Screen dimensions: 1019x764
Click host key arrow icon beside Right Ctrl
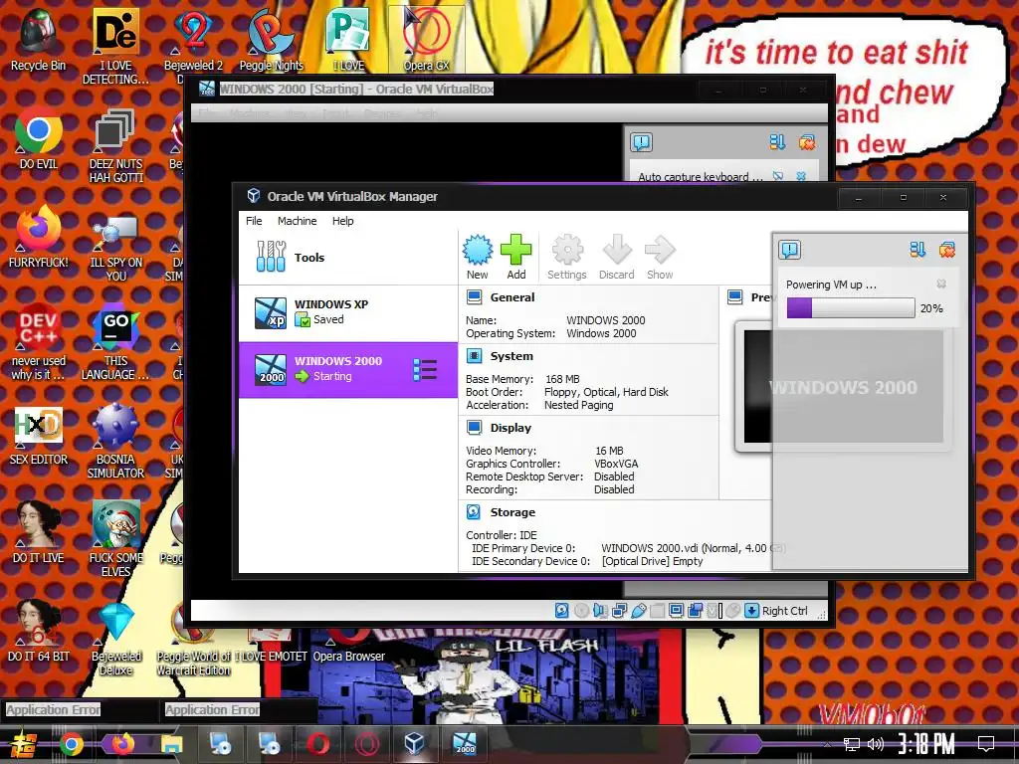pos(752,611)
